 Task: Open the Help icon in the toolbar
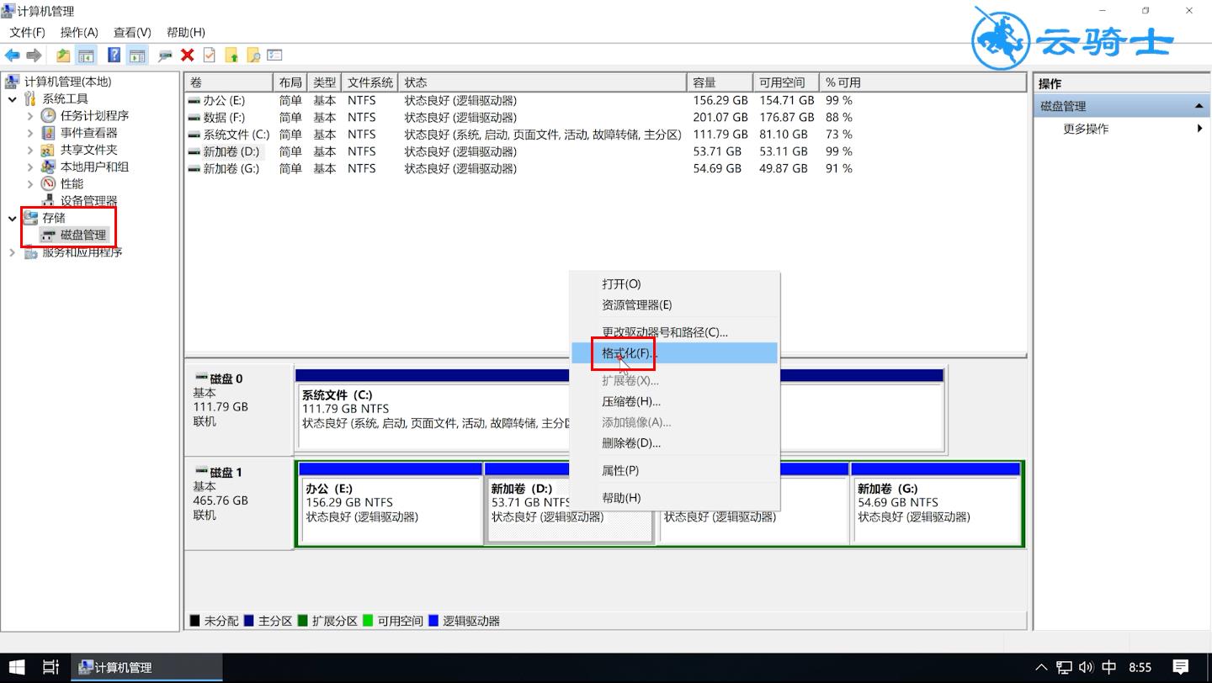pos(114,55)
